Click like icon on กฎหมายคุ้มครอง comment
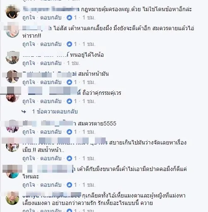This screenshot has width=208, height=212. pyautogui.click(x=69, y=18)
